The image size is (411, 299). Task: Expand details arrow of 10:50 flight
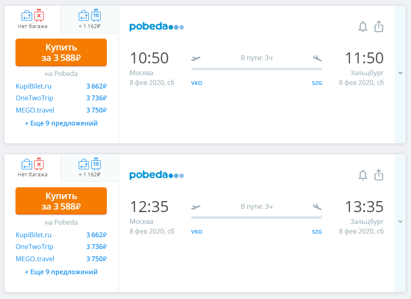[x=400, y=73]
